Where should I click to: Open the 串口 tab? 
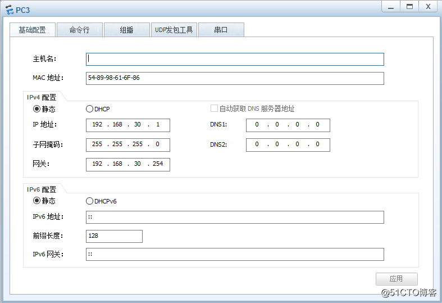pyautogui.click(x=221, y=30)
